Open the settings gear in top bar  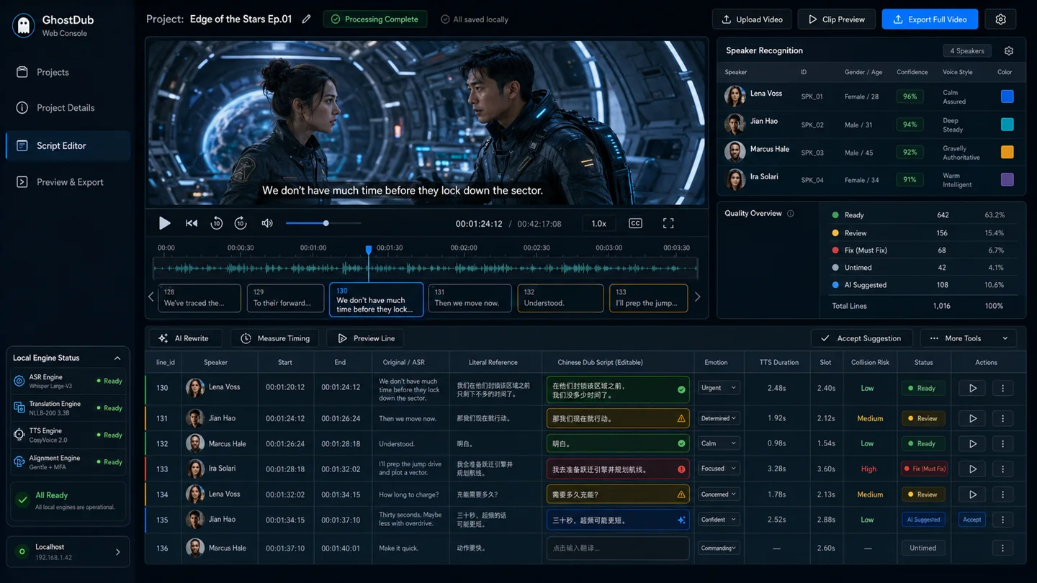pos(1000,19)
